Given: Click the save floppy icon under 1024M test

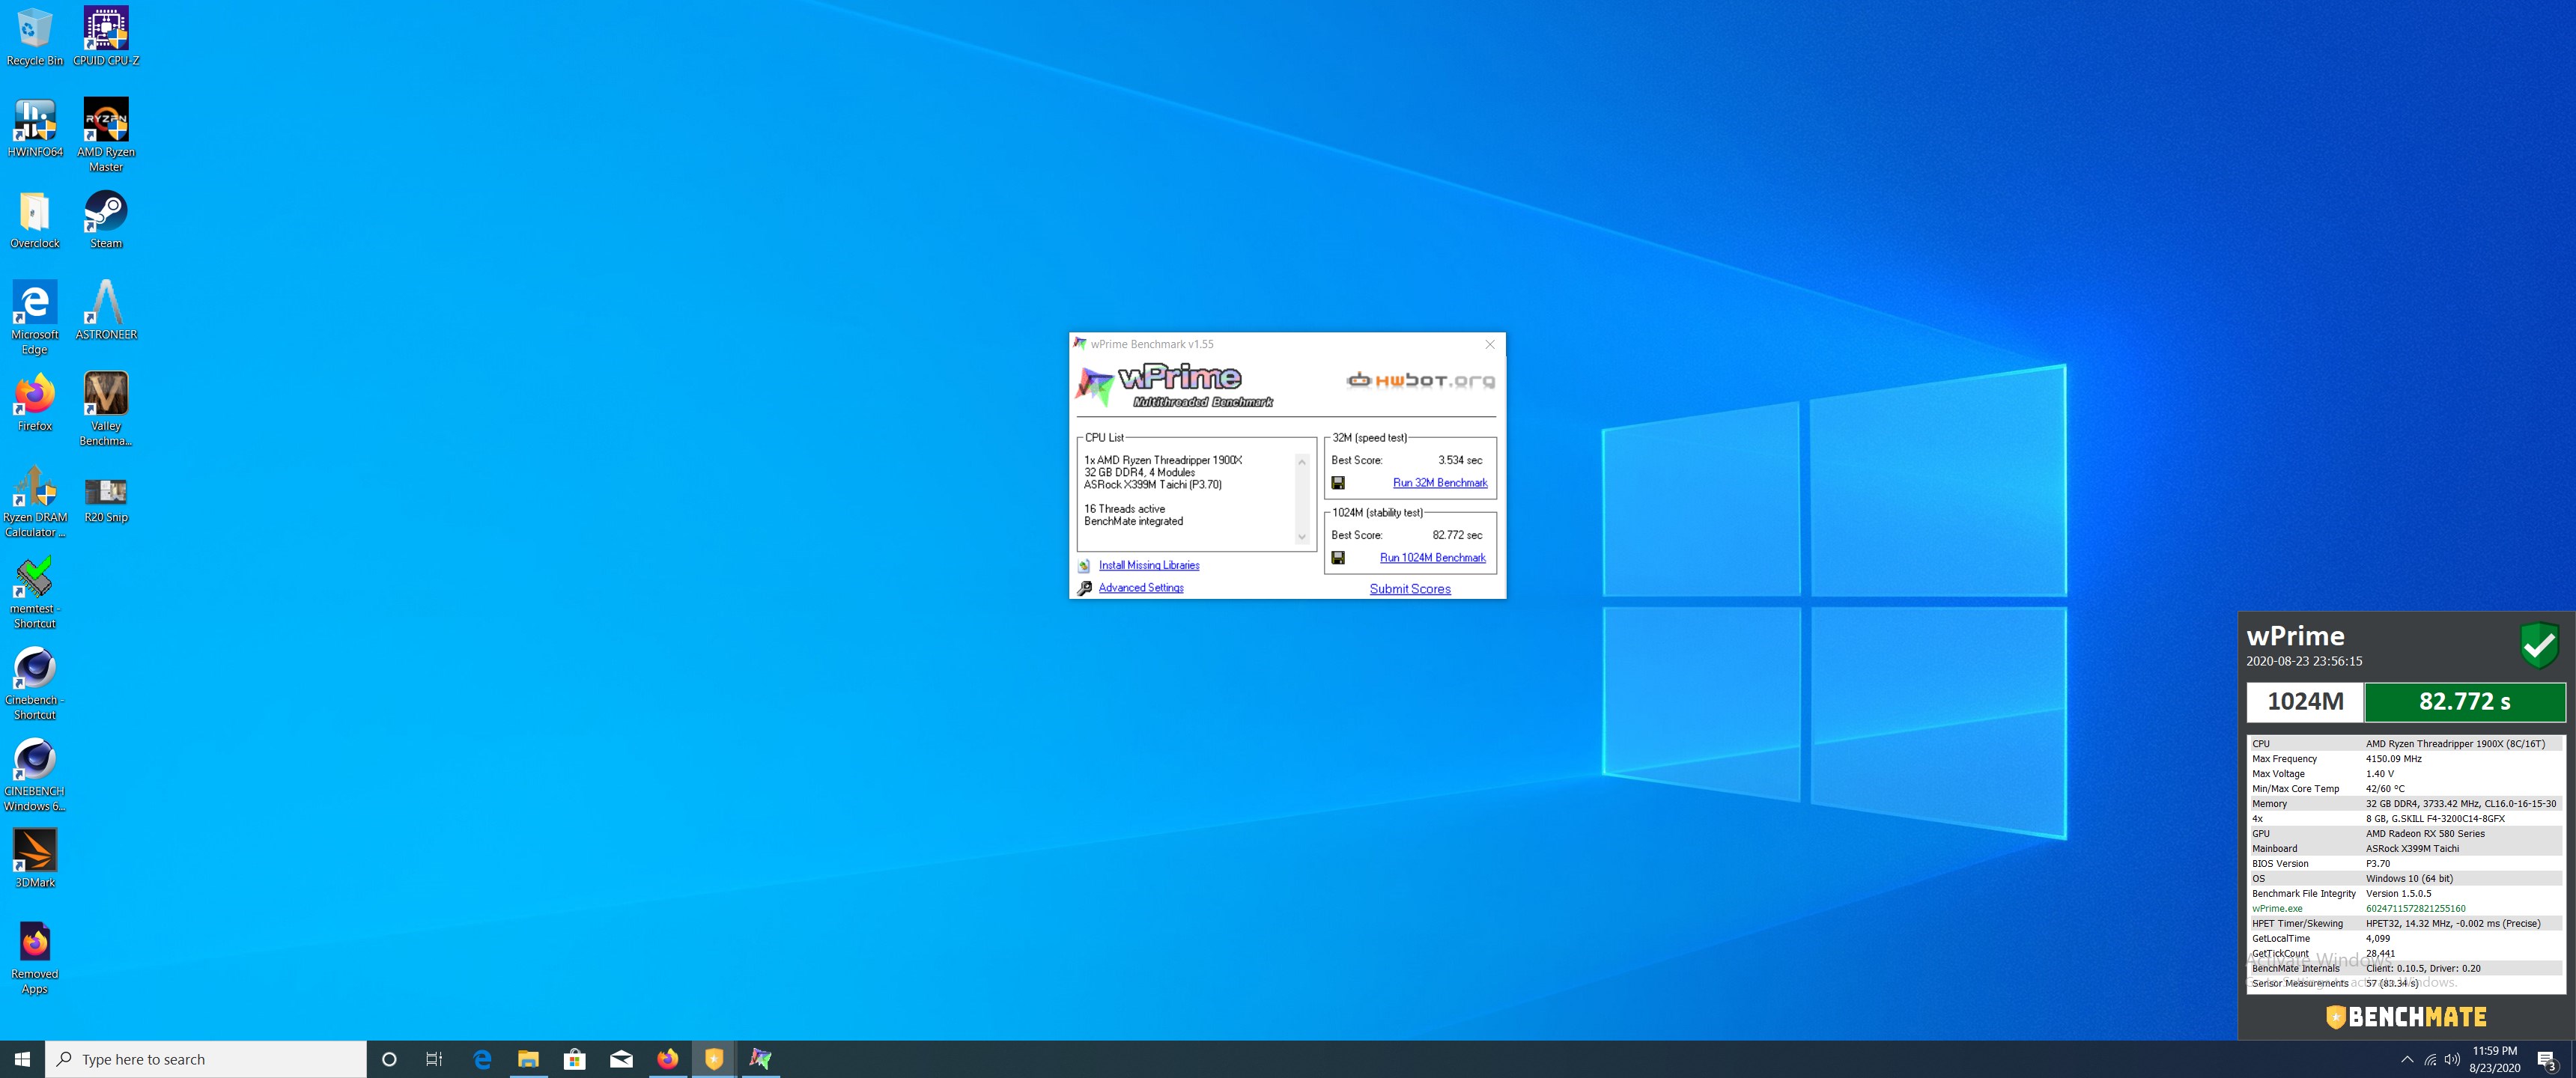Looking at the screenshot, I should 1338,558.
